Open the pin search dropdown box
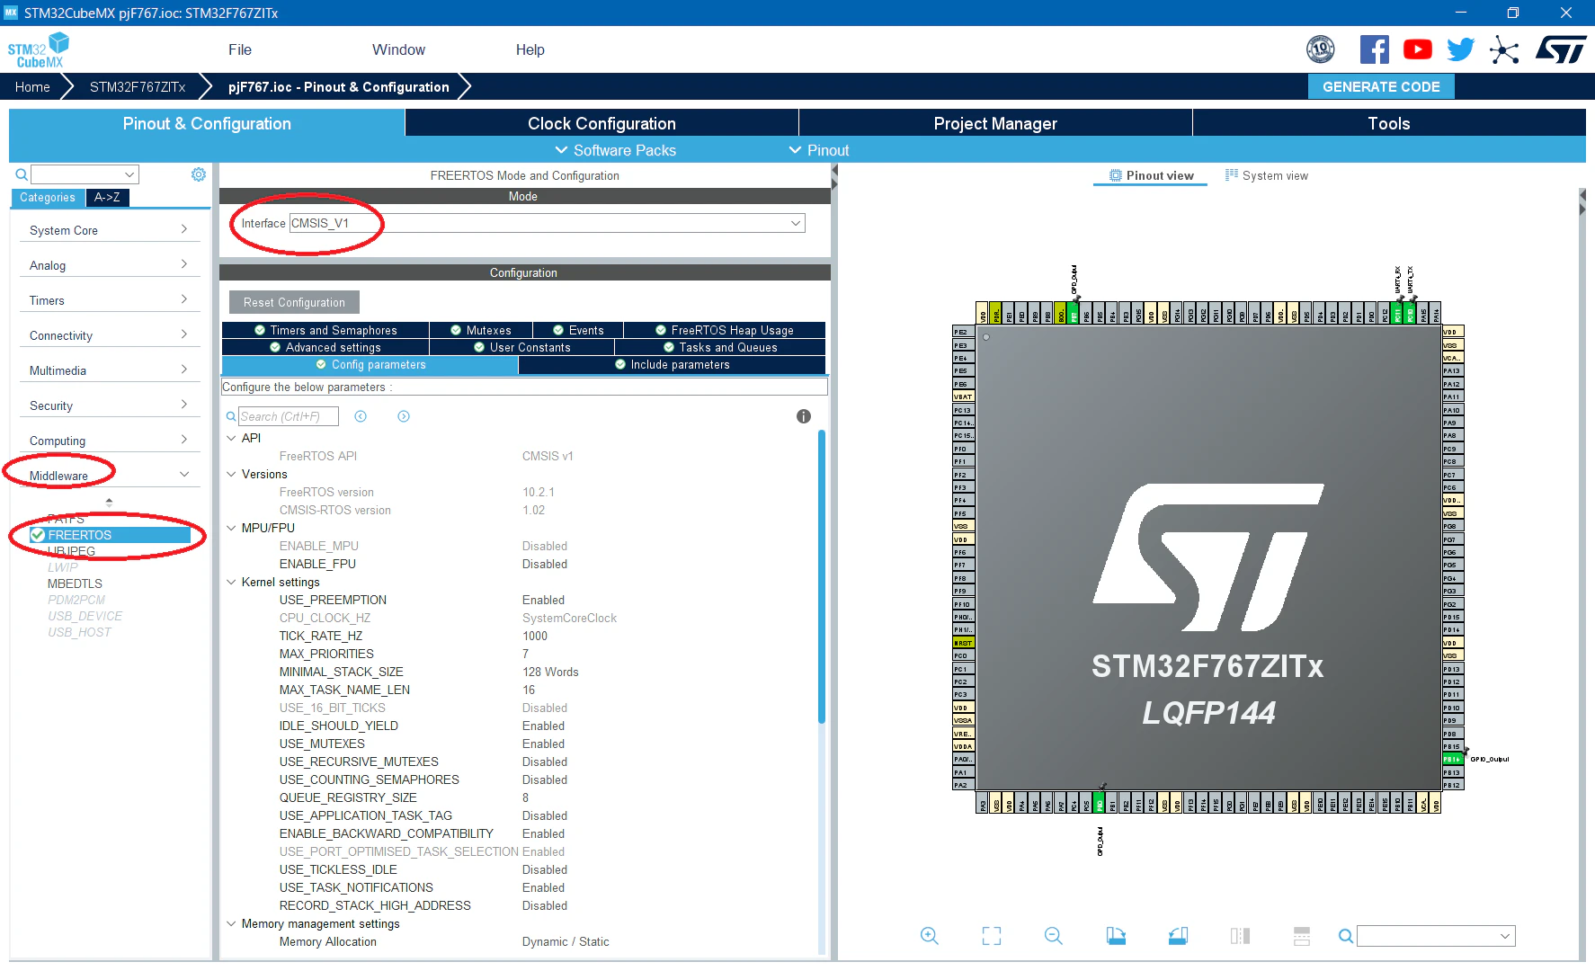The image size is (1595, 971). tap(1436, 936)
